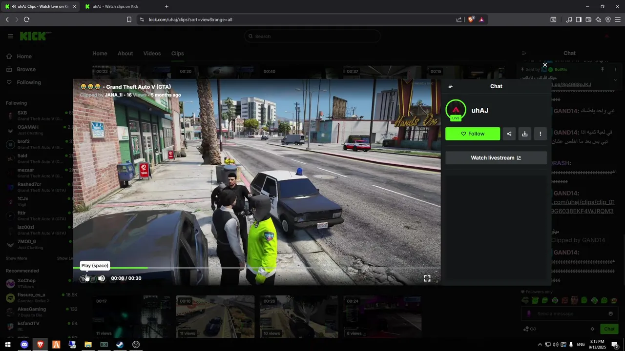Open Brave VPN shield icon
Image resolution: width=625 pixels, height=351 pixels.
(608, 19)
